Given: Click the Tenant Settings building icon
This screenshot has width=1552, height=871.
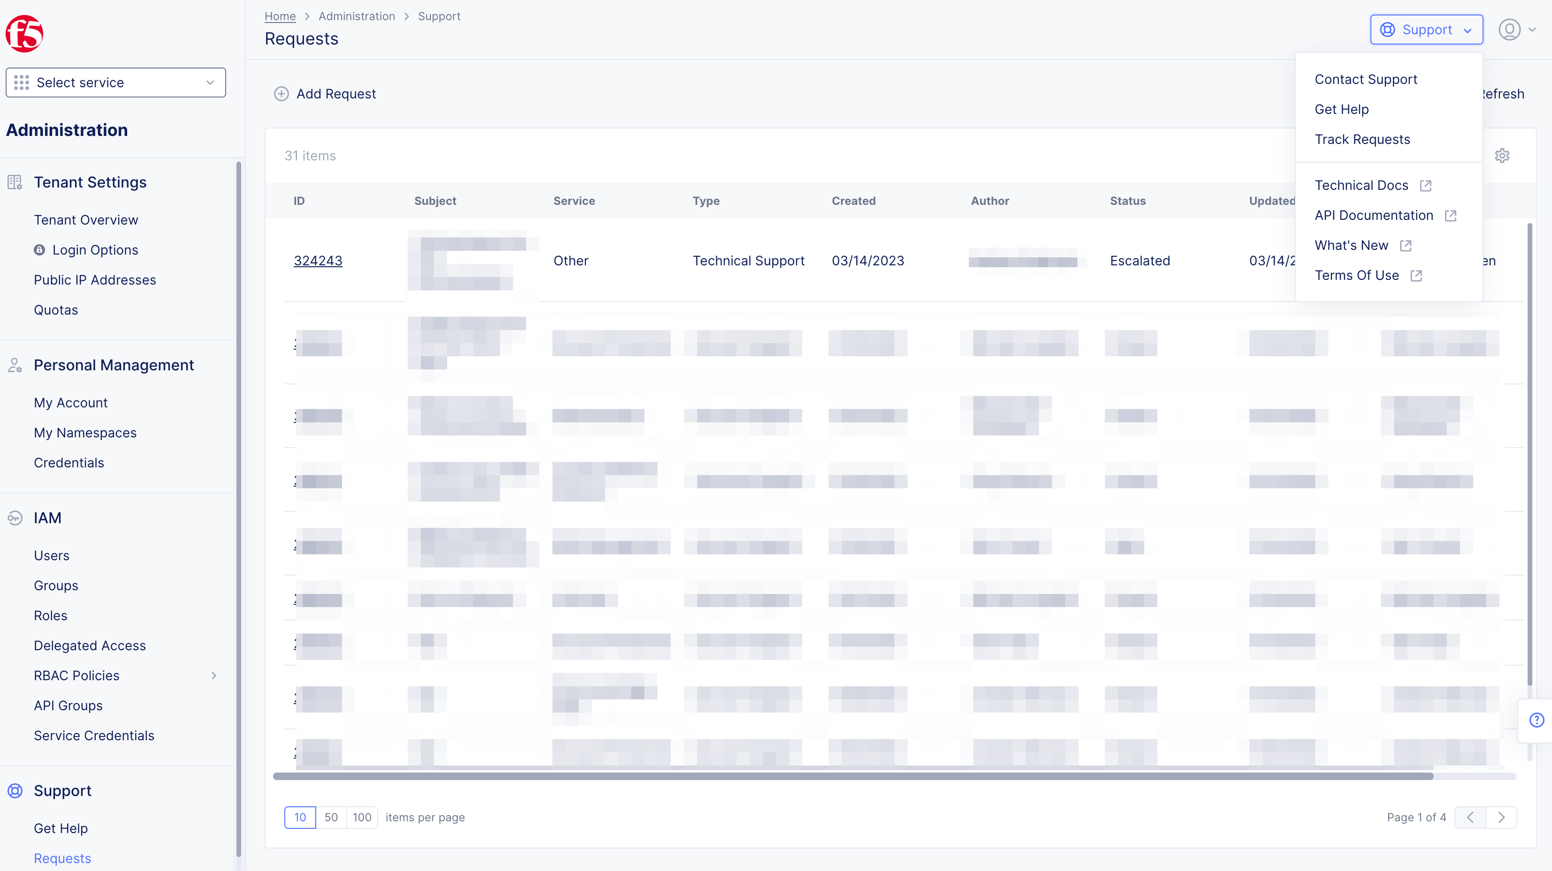Looking at the screenshot, I should pyautogui.click(x=14, y=182).
